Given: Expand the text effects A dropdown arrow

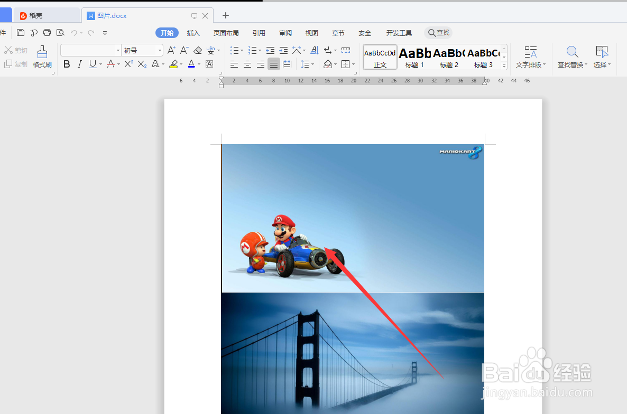Looking at the screenshot, I should click(x=163, y=64).
